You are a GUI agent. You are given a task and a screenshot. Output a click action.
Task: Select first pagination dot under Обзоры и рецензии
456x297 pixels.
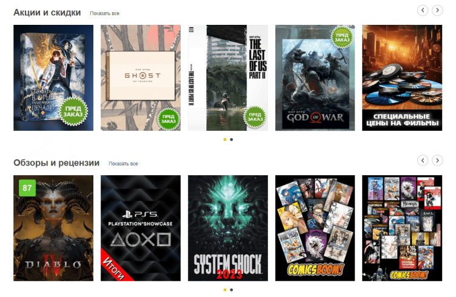click(225, 290)
